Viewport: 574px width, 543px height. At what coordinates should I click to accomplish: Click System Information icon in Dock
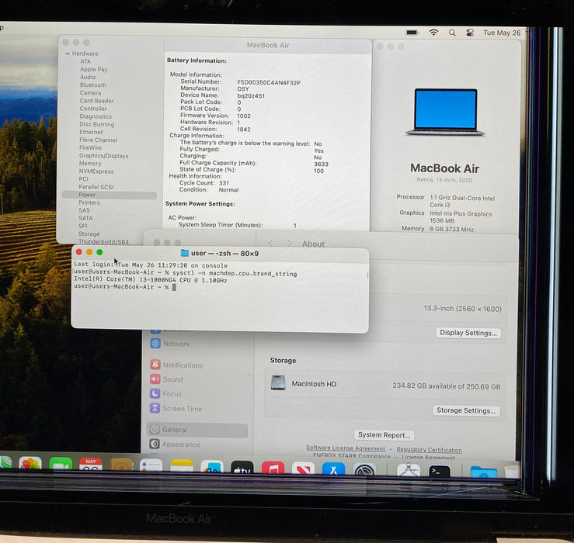pos(409,470)
